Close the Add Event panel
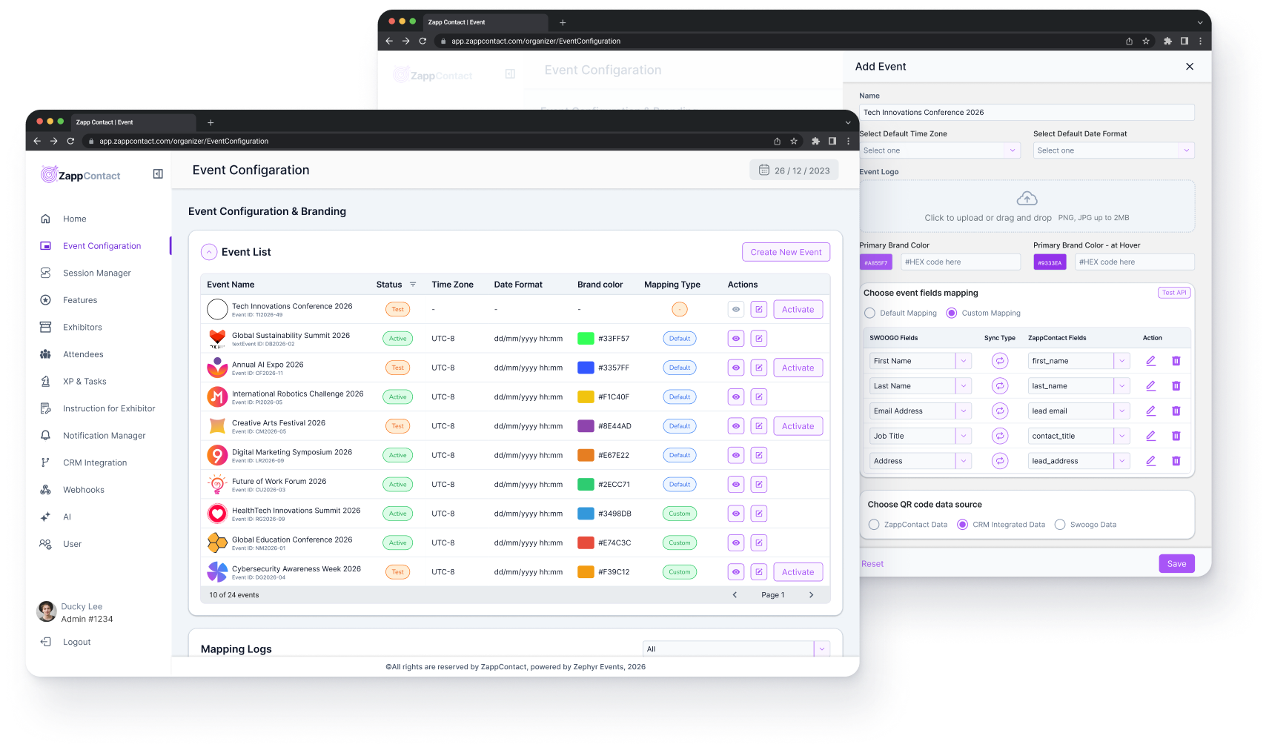Screen dimensions: 1269x750 [x=1190, y=67]
